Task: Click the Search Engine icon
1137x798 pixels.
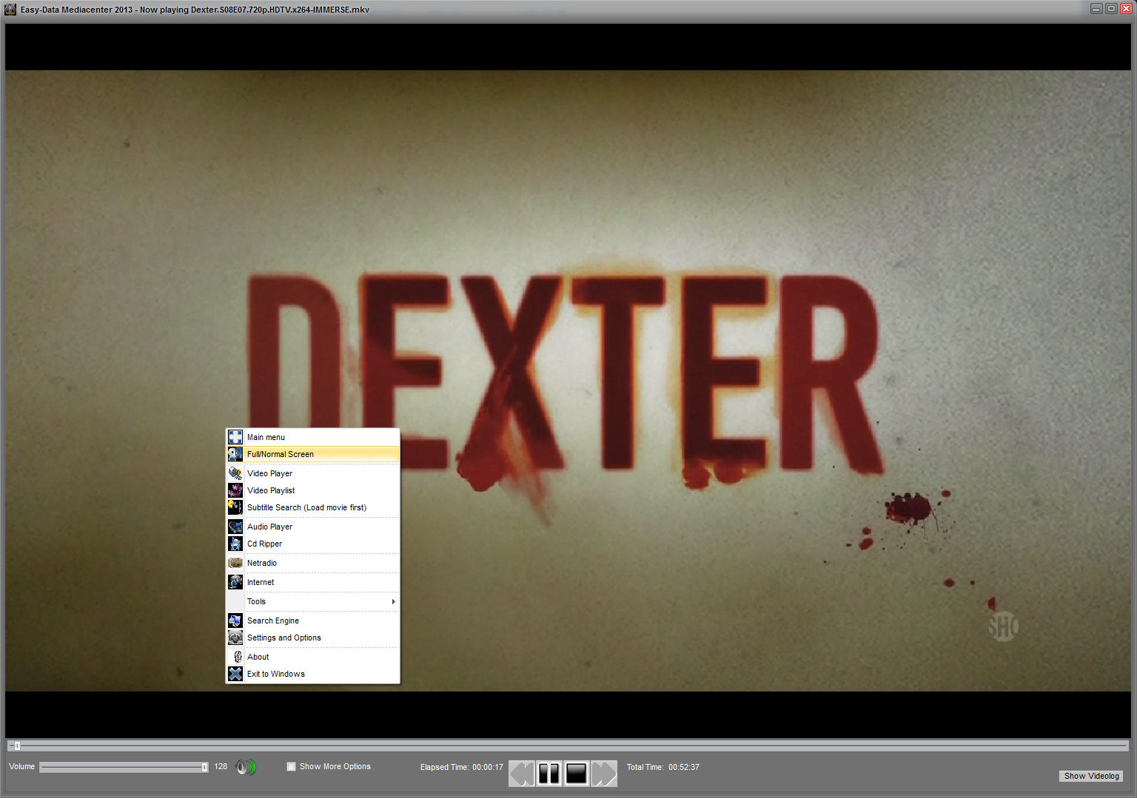Action: pyautogui.click(x=235, y=621)
